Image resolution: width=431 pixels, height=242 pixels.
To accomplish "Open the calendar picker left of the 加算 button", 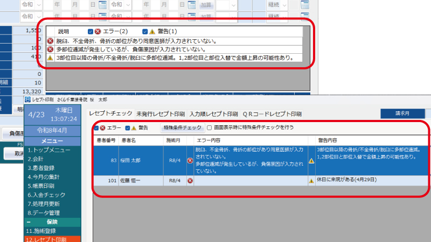I will coord(192,5).
